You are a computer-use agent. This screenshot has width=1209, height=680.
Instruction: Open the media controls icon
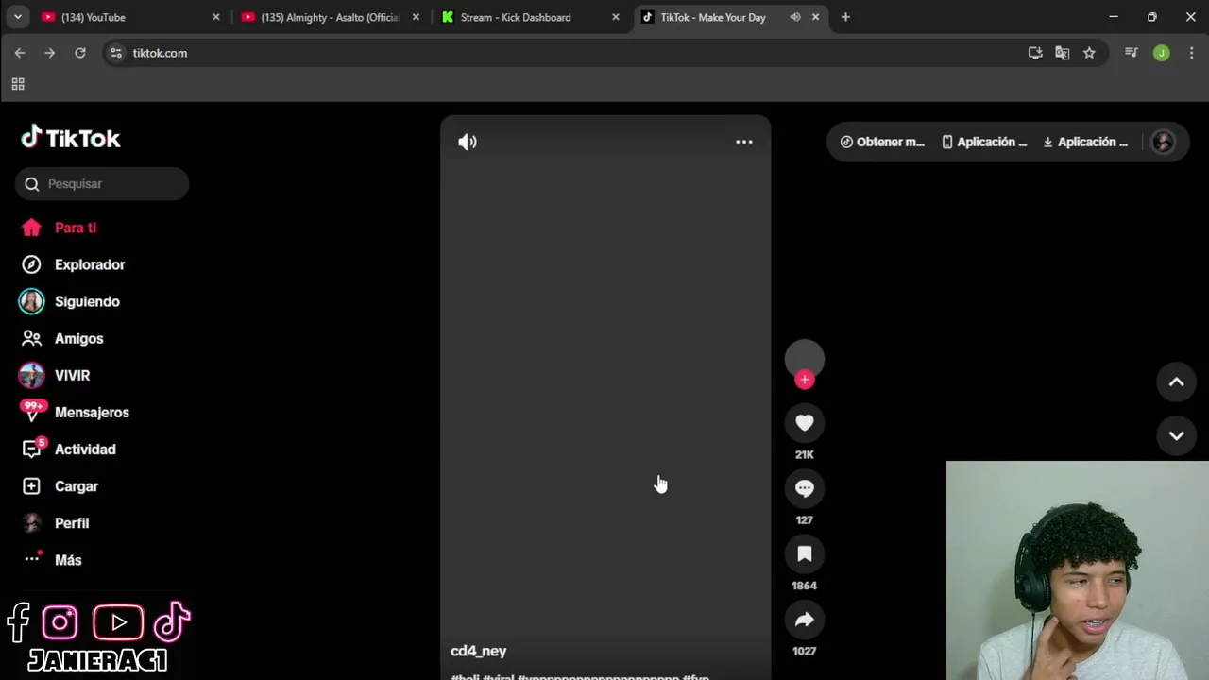coord(1132,53)
